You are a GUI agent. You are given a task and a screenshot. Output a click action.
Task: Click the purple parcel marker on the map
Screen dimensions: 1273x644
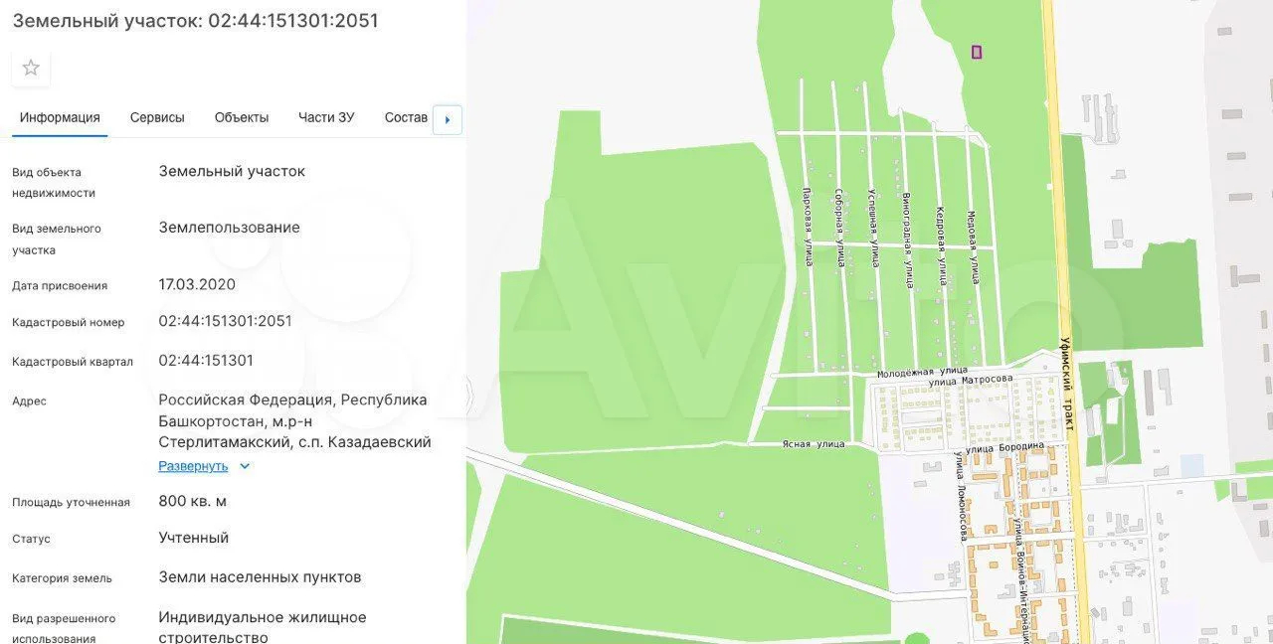tap(977, 52)
